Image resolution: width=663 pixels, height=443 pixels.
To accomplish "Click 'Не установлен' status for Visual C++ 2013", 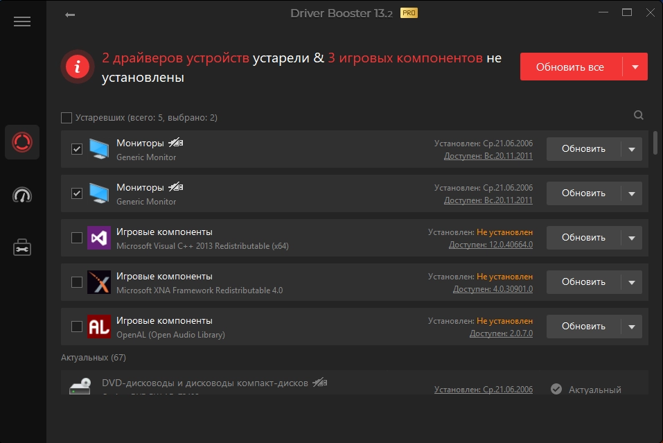I will [504, 232].
